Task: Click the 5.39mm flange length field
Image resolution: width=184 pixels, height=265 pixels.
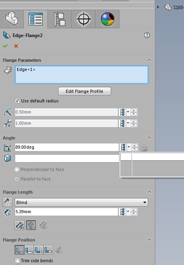Action: point(67,212)
